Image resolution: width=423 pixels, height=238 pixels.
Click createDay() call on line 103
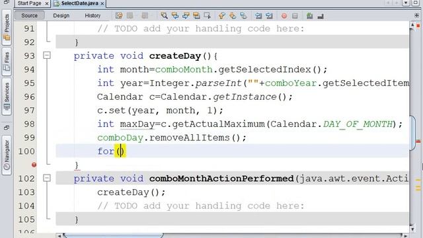(131, 192)
